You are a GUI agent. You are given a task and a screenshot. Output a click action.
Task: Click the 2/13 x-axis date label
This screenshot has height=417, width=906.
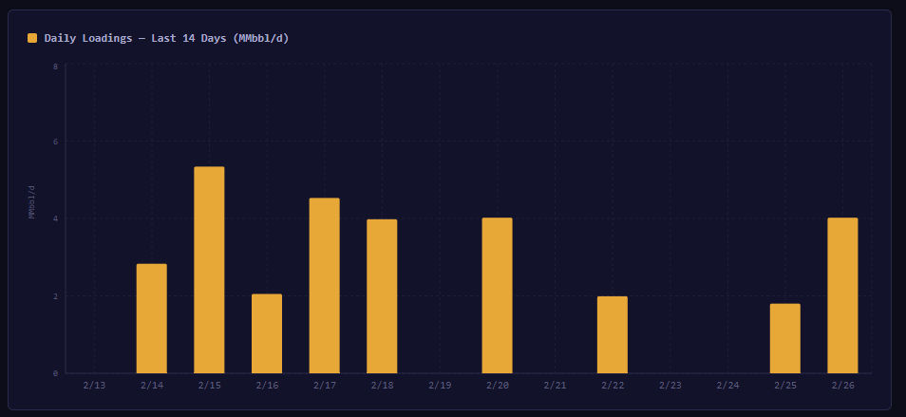coord(94,386)
